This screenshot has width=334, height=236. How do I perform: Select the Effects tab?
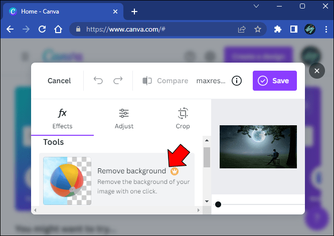pyautogui.click(x=62, y=118)
